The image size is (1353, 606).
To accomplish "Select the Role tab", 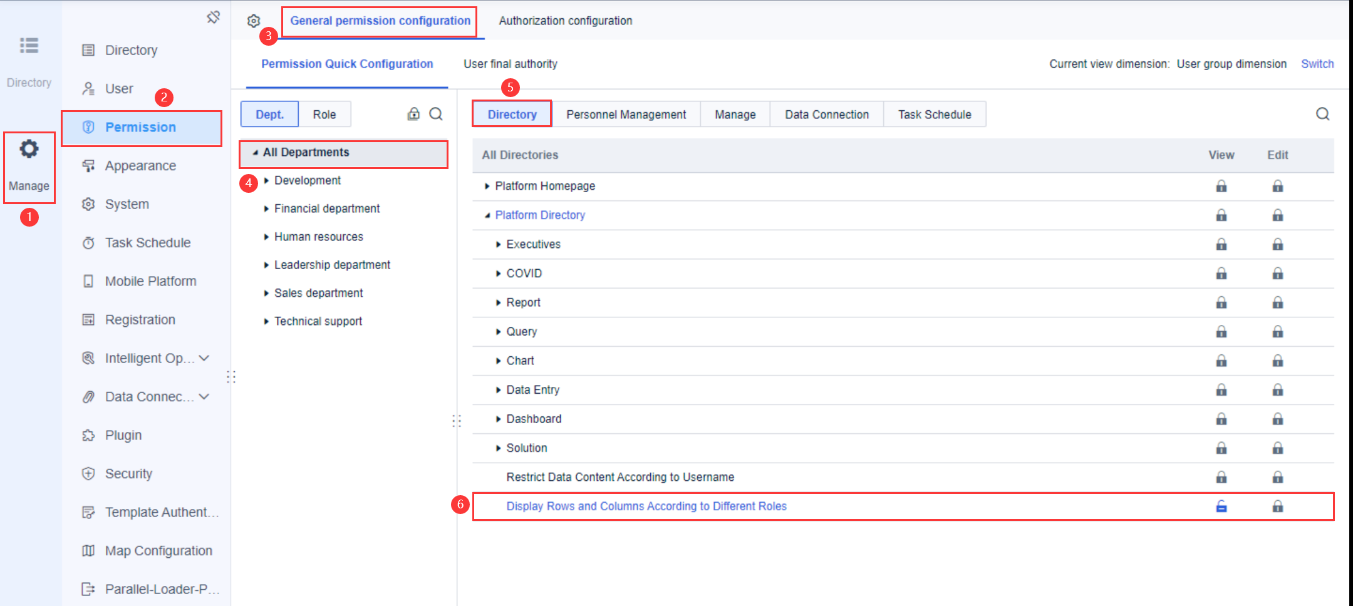I will [x=324, y=115].
